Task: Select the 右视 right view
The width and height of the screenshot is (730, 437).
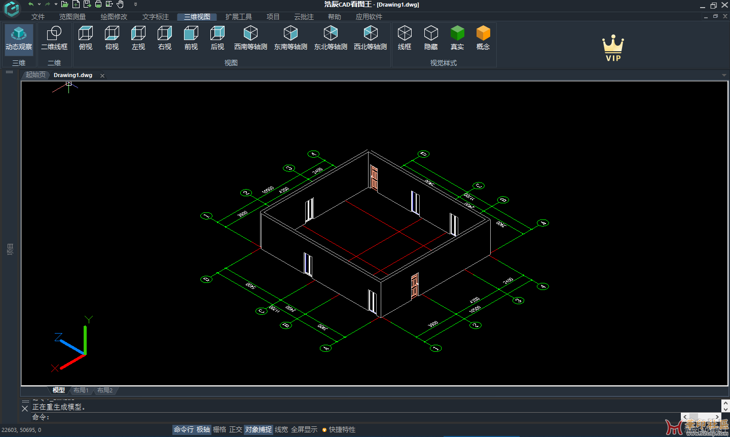Action: [165, 39]
